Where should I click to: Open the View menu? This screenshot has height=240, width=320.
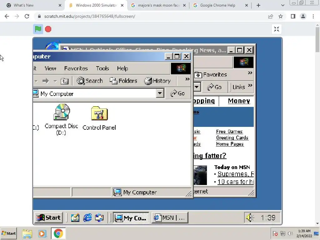(50, 68)
